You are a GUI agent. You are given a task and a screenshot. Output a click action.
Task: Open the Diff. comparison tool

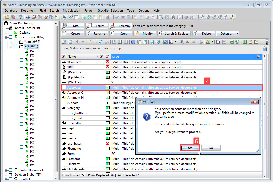[x=74, y=26]
